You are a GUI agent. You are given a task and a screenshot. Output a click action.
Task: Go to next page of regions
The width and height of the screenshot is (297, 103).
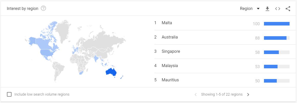pos(248,95)
